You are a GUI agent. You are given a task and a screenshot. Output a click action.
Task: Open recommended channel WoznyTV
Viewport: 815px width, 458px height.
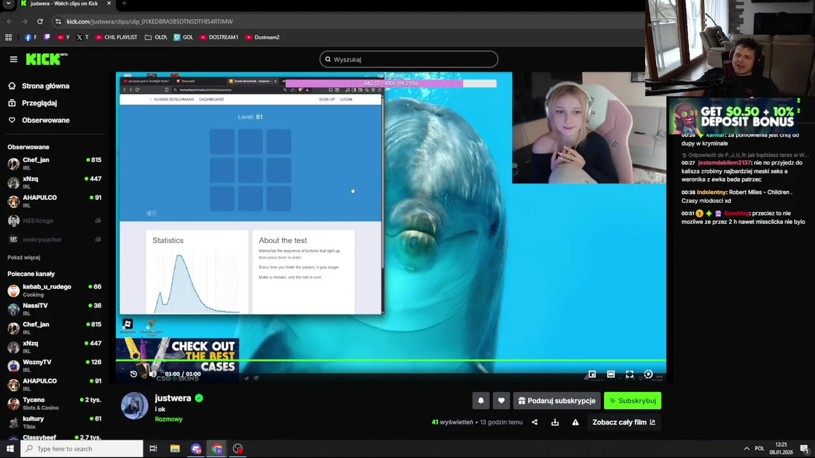click(x=54, y=366)
